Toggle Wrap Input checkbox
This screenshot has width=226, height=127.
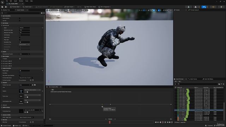[20, 40]
